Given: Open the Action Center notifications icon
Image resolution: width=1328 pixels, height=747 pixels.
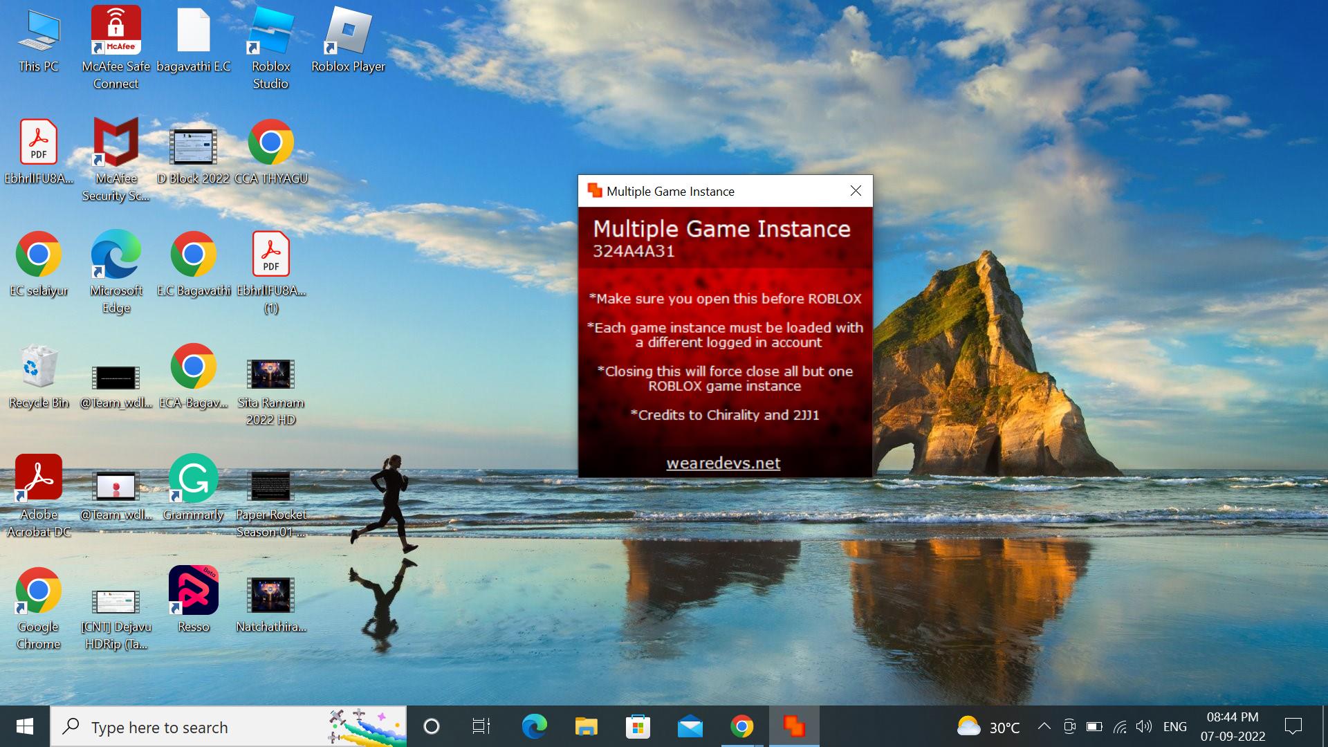Looking at the screenshot, I should (x=1293, y=726).
